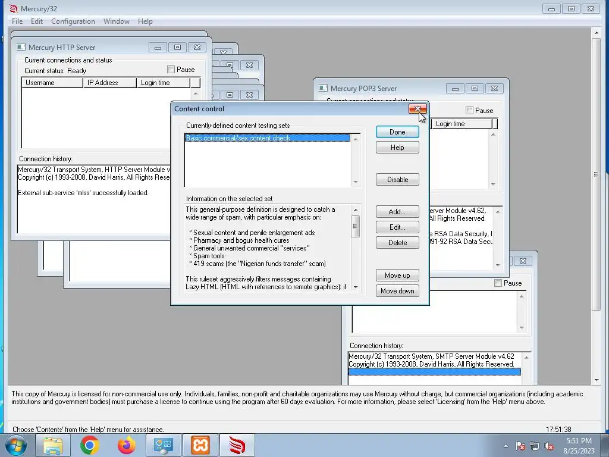The image size is (609, 457).
Task: Click network tray icon
Action: pyautogui.click(x=535, y=446)
